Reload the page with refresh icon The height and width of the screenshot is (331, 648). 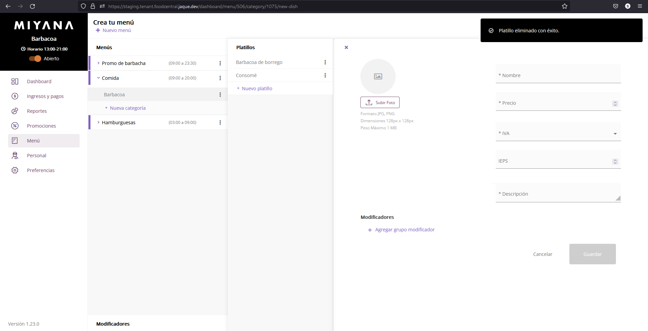click(x=32, y=6)
